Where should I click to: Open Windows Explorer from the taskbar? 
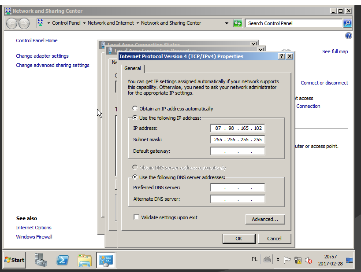coord(84,260)
